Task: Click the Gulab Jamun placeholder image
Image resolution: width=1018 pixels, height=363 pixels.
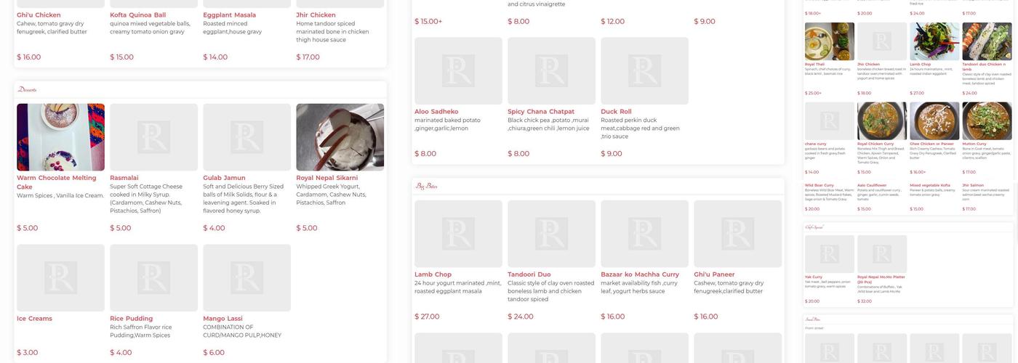Action: click(247, 137)
